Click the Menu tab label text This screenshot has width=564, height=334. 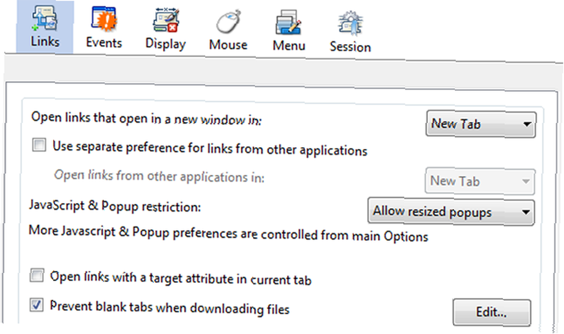289,46
